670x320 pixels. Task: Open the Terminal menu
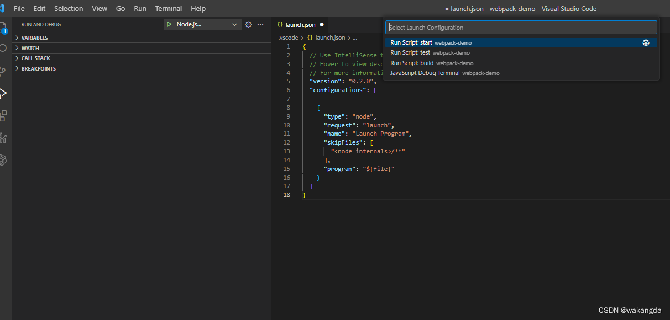click(168, 8)
